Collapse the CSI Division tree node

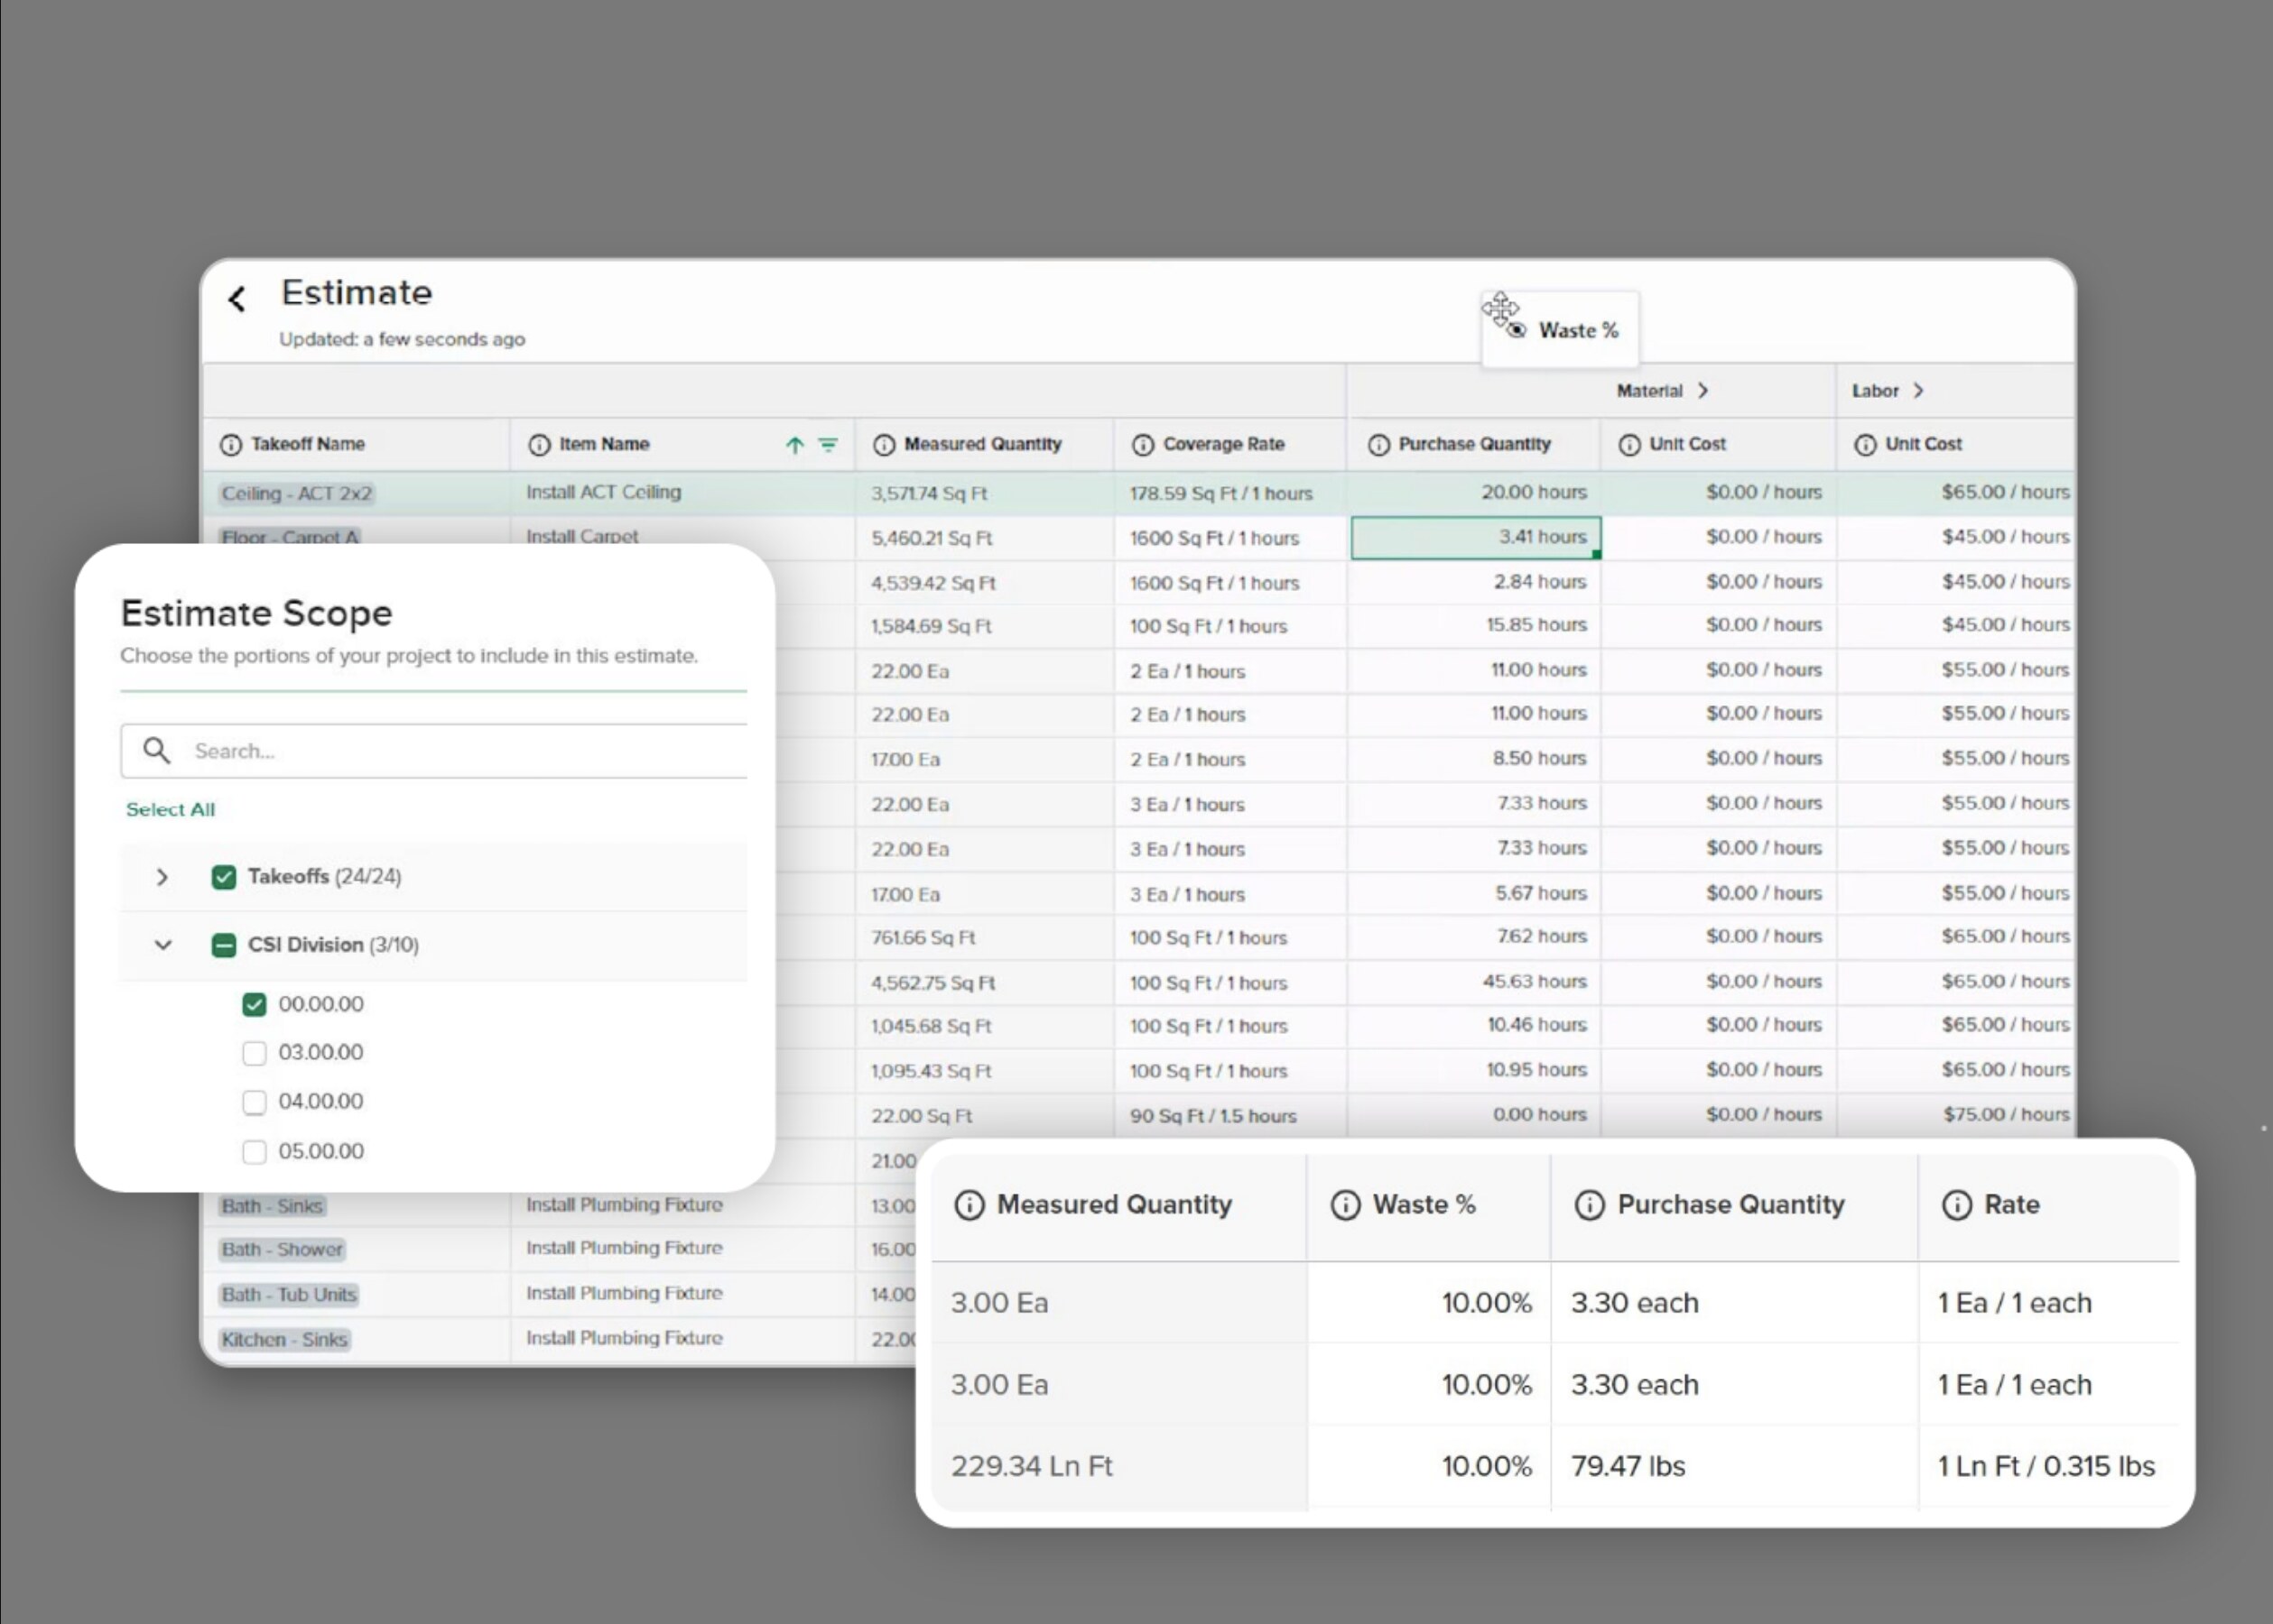(163, 945)
